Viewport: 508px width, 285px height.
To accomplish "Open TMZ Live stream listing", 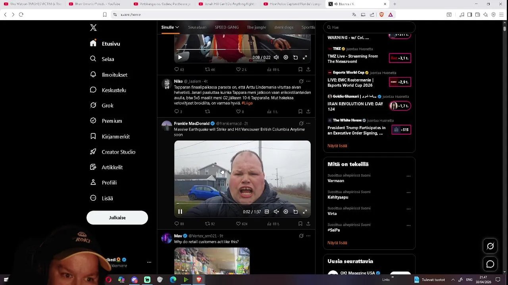I will pos(369,55).
